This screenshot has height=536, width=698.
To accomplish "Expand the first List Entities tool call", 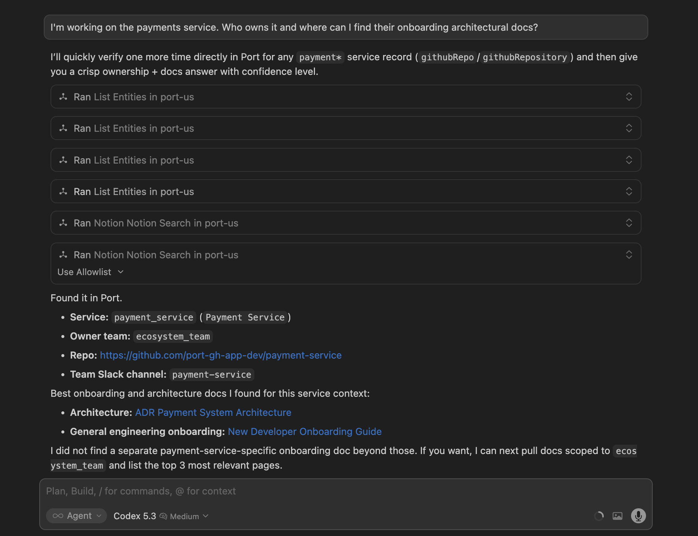I will click(629, 97).
